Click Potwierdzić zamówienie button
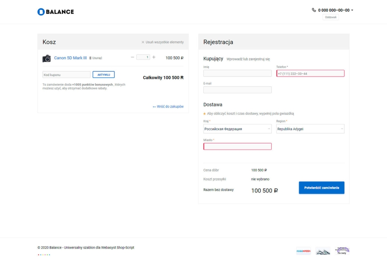The width and height of the screenshot is (387, 264). coord(321,187)
